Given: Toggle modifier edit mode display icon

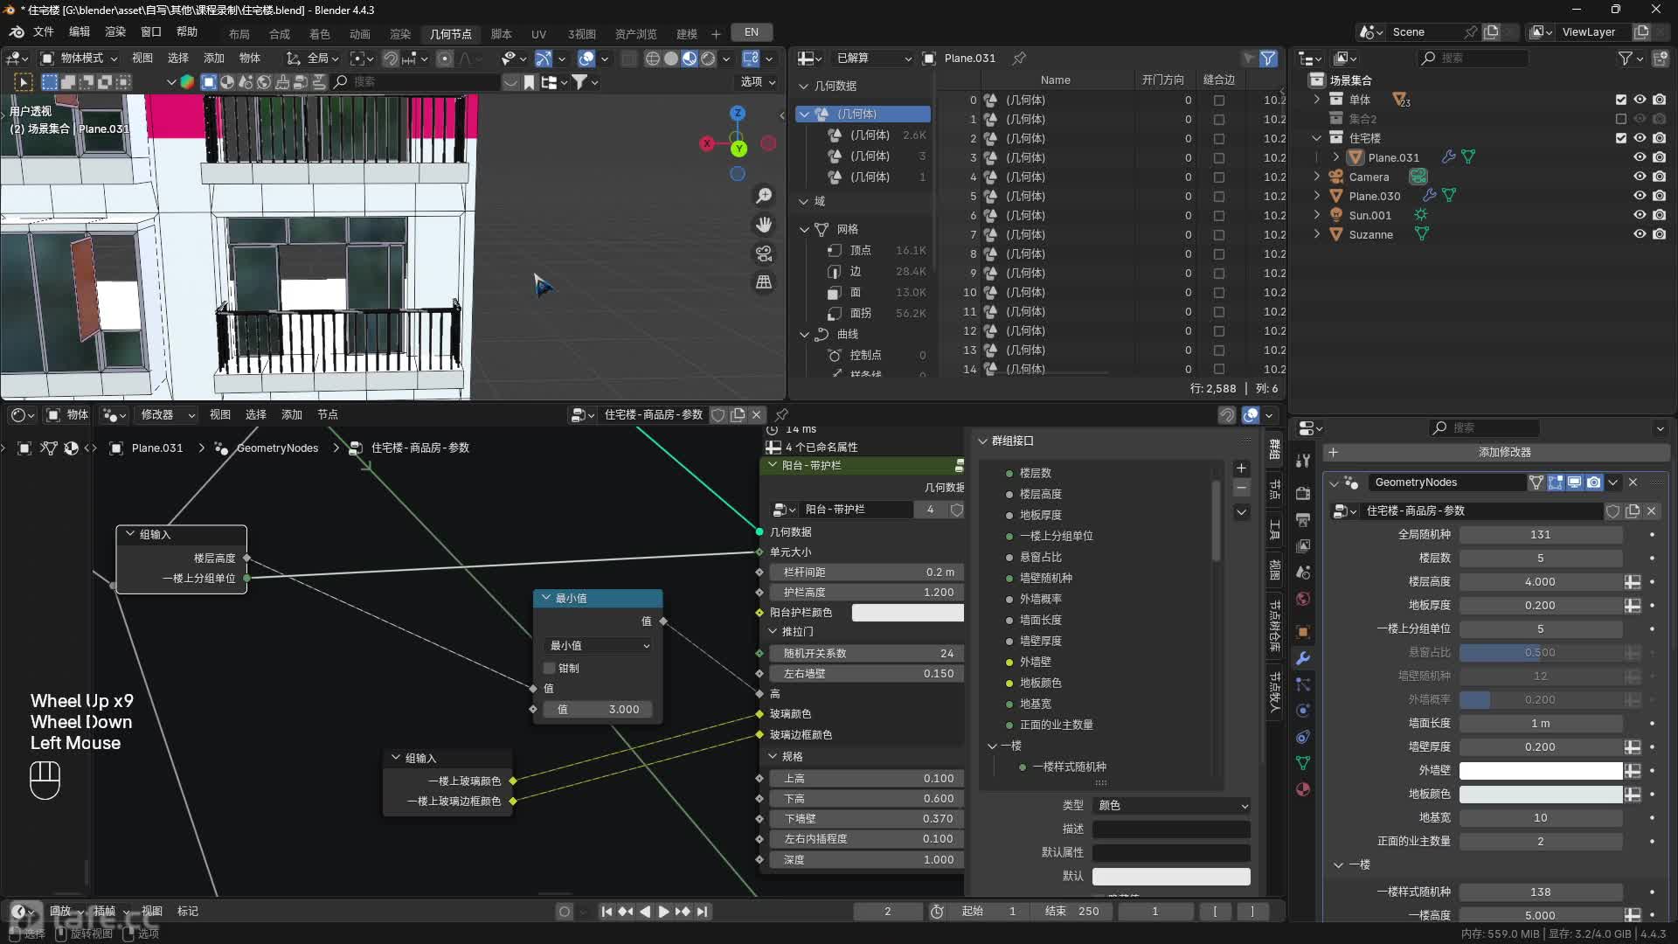Looking at the screenshot, I should point(1556,482).
